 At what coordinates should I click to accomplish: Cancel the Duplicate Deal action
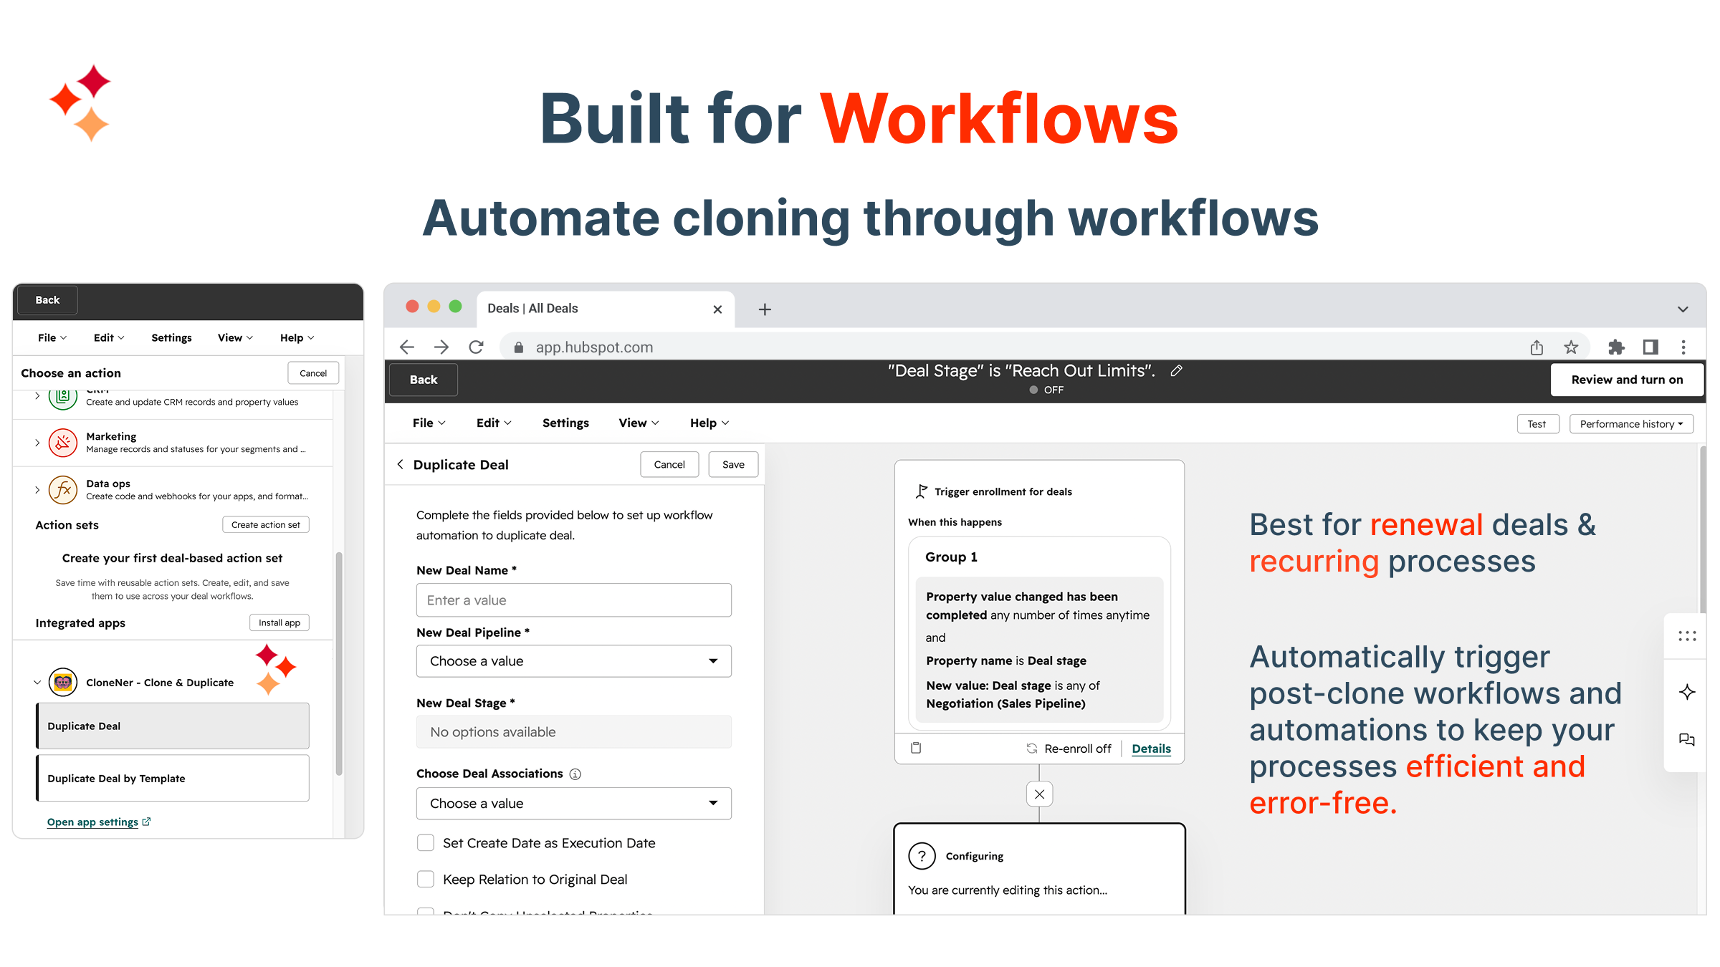click(x=669, y=464)
